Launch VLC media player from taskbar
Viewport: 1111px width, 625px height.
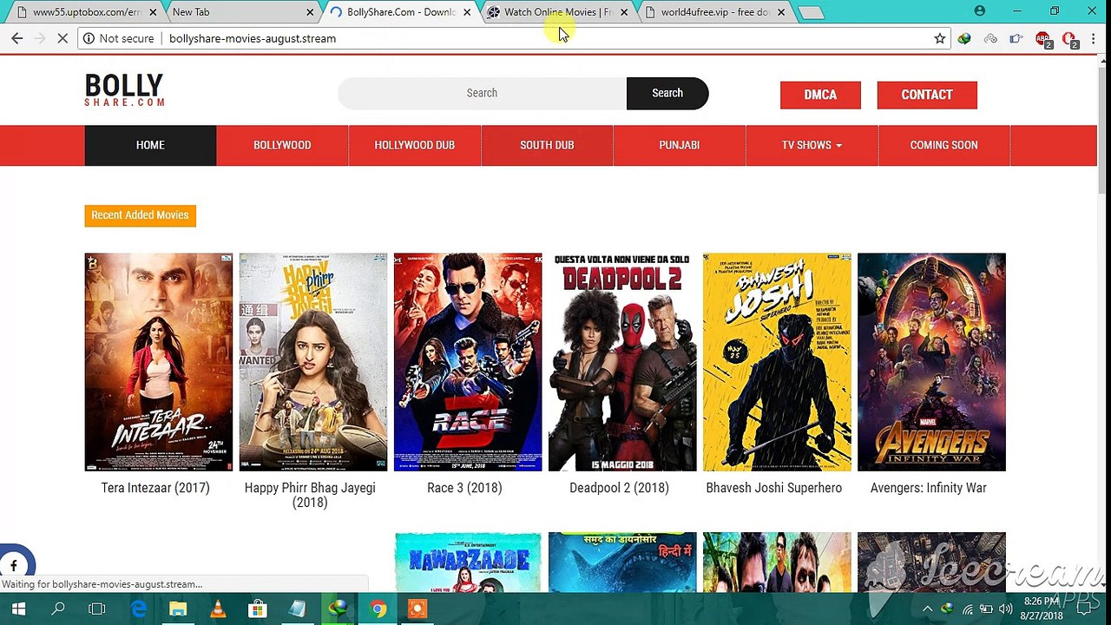(218, 609)
